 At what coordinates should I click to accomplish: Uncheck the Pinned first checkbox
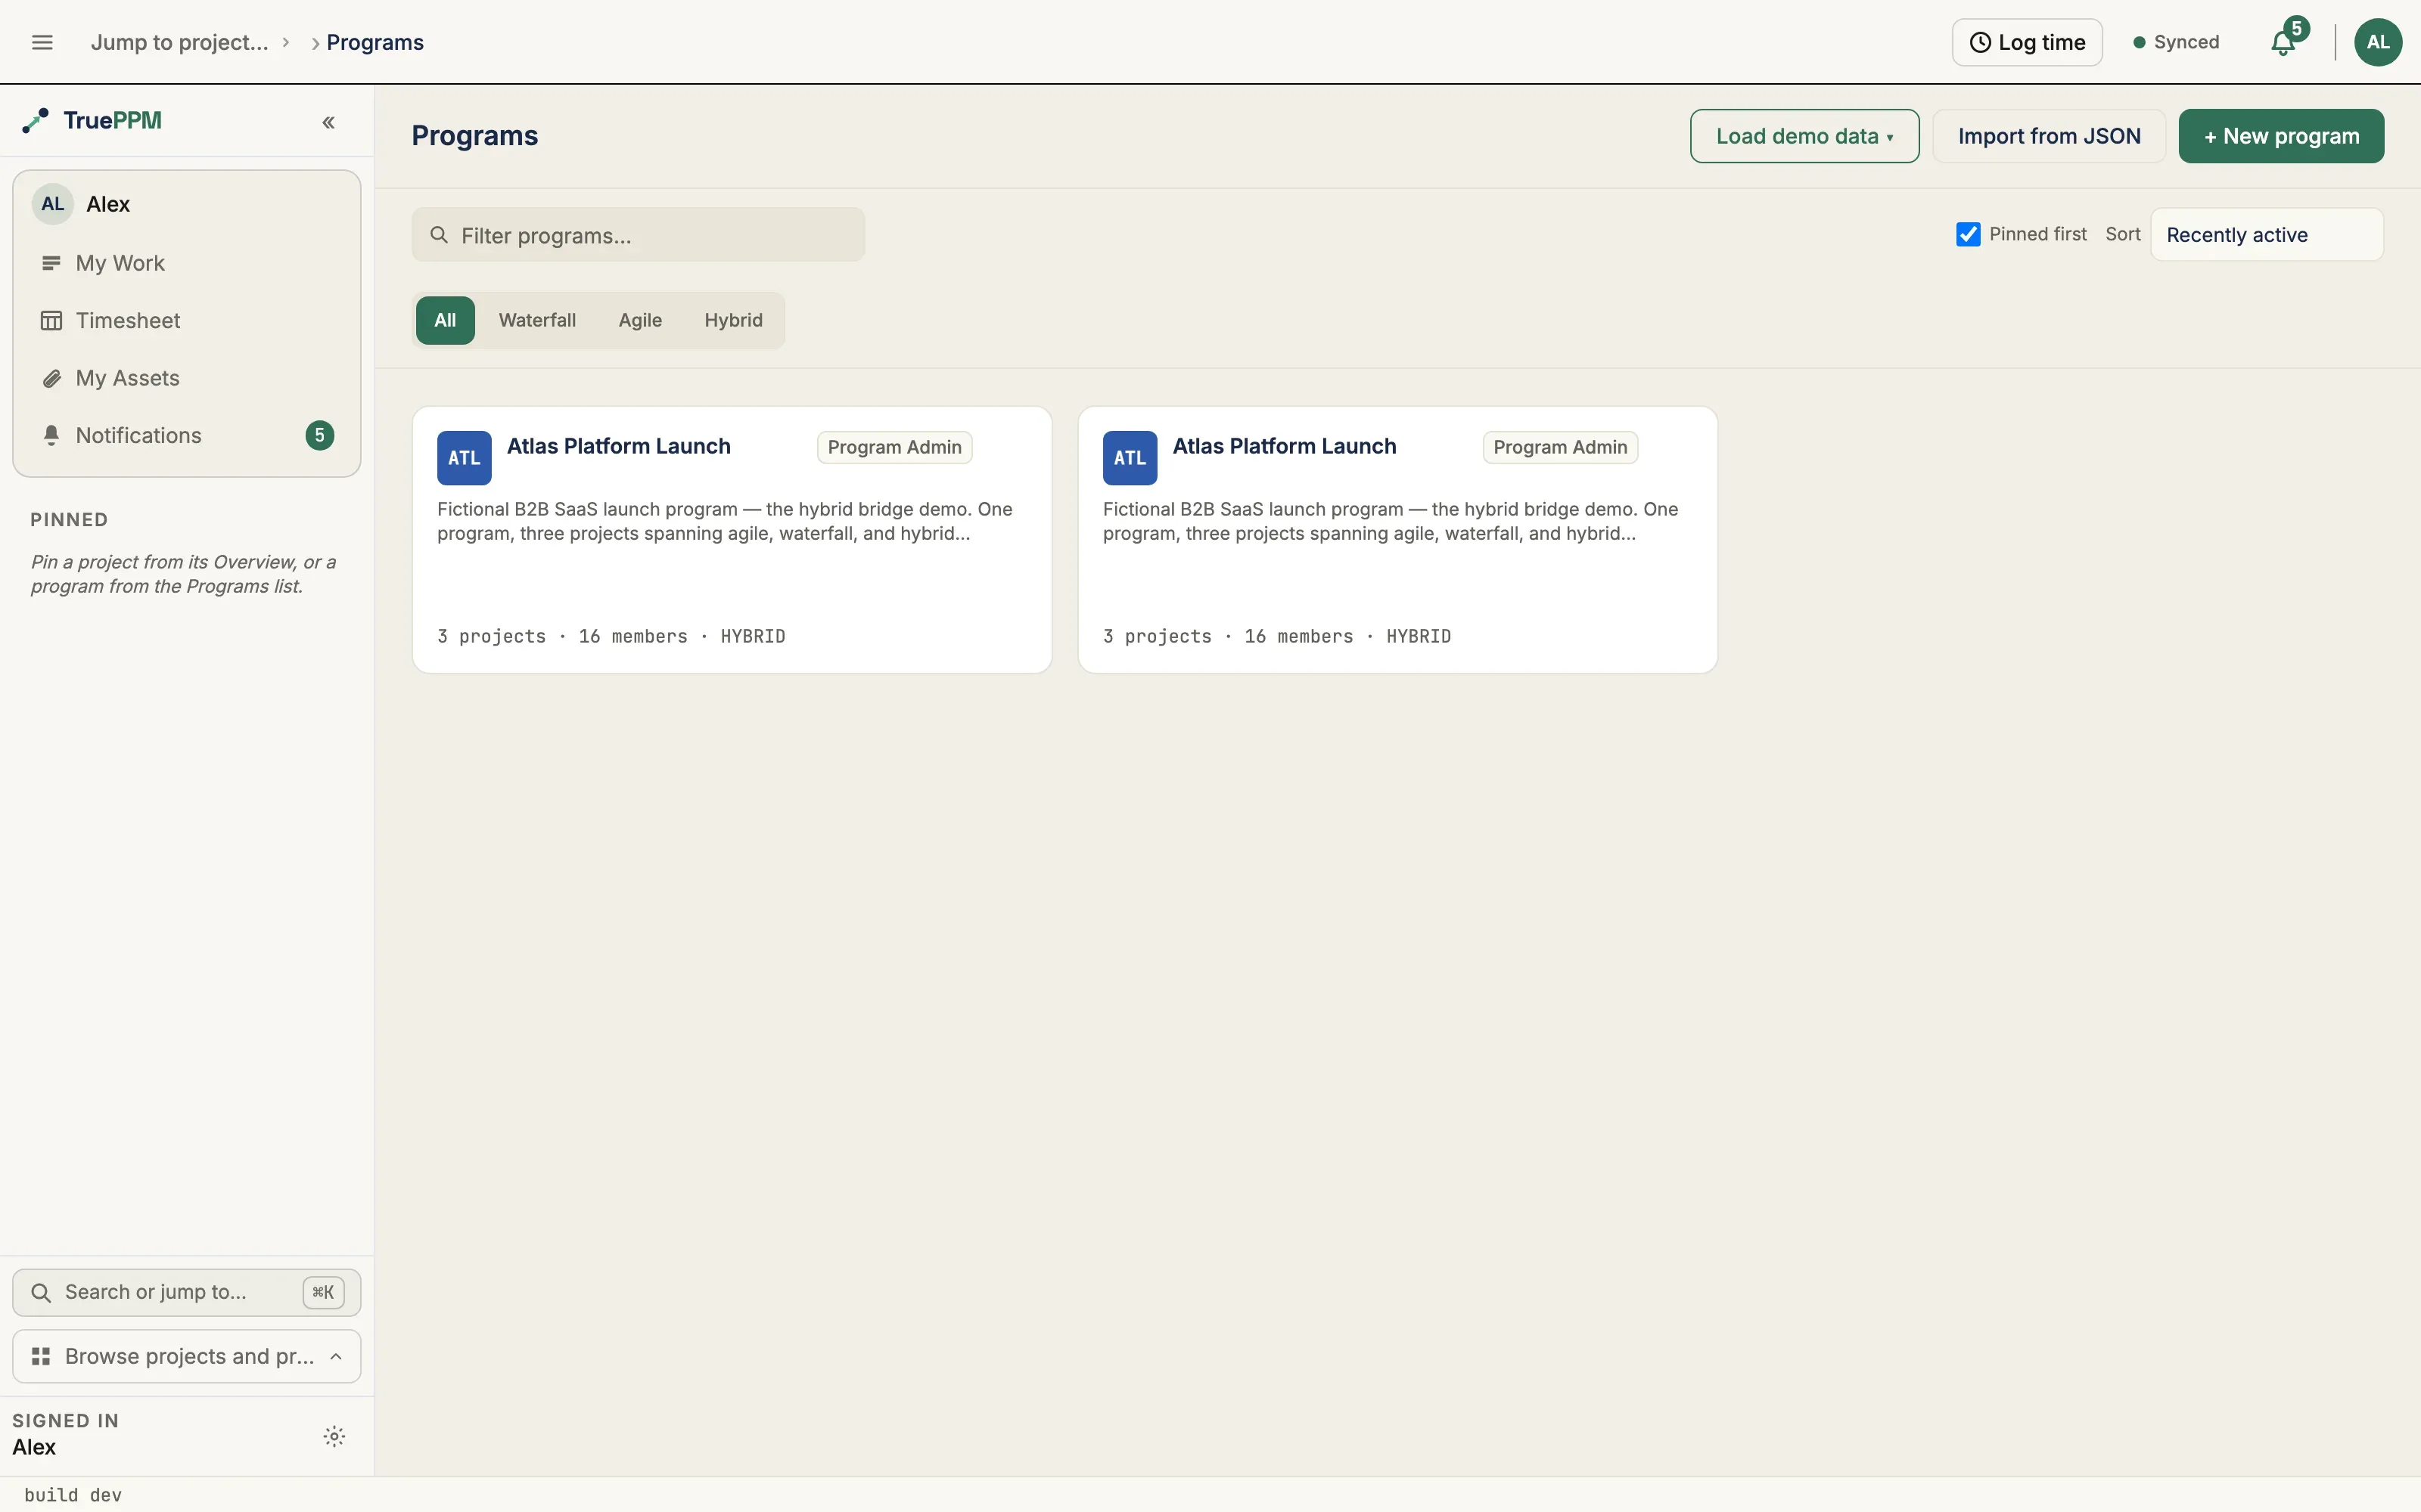[1968, 234]
